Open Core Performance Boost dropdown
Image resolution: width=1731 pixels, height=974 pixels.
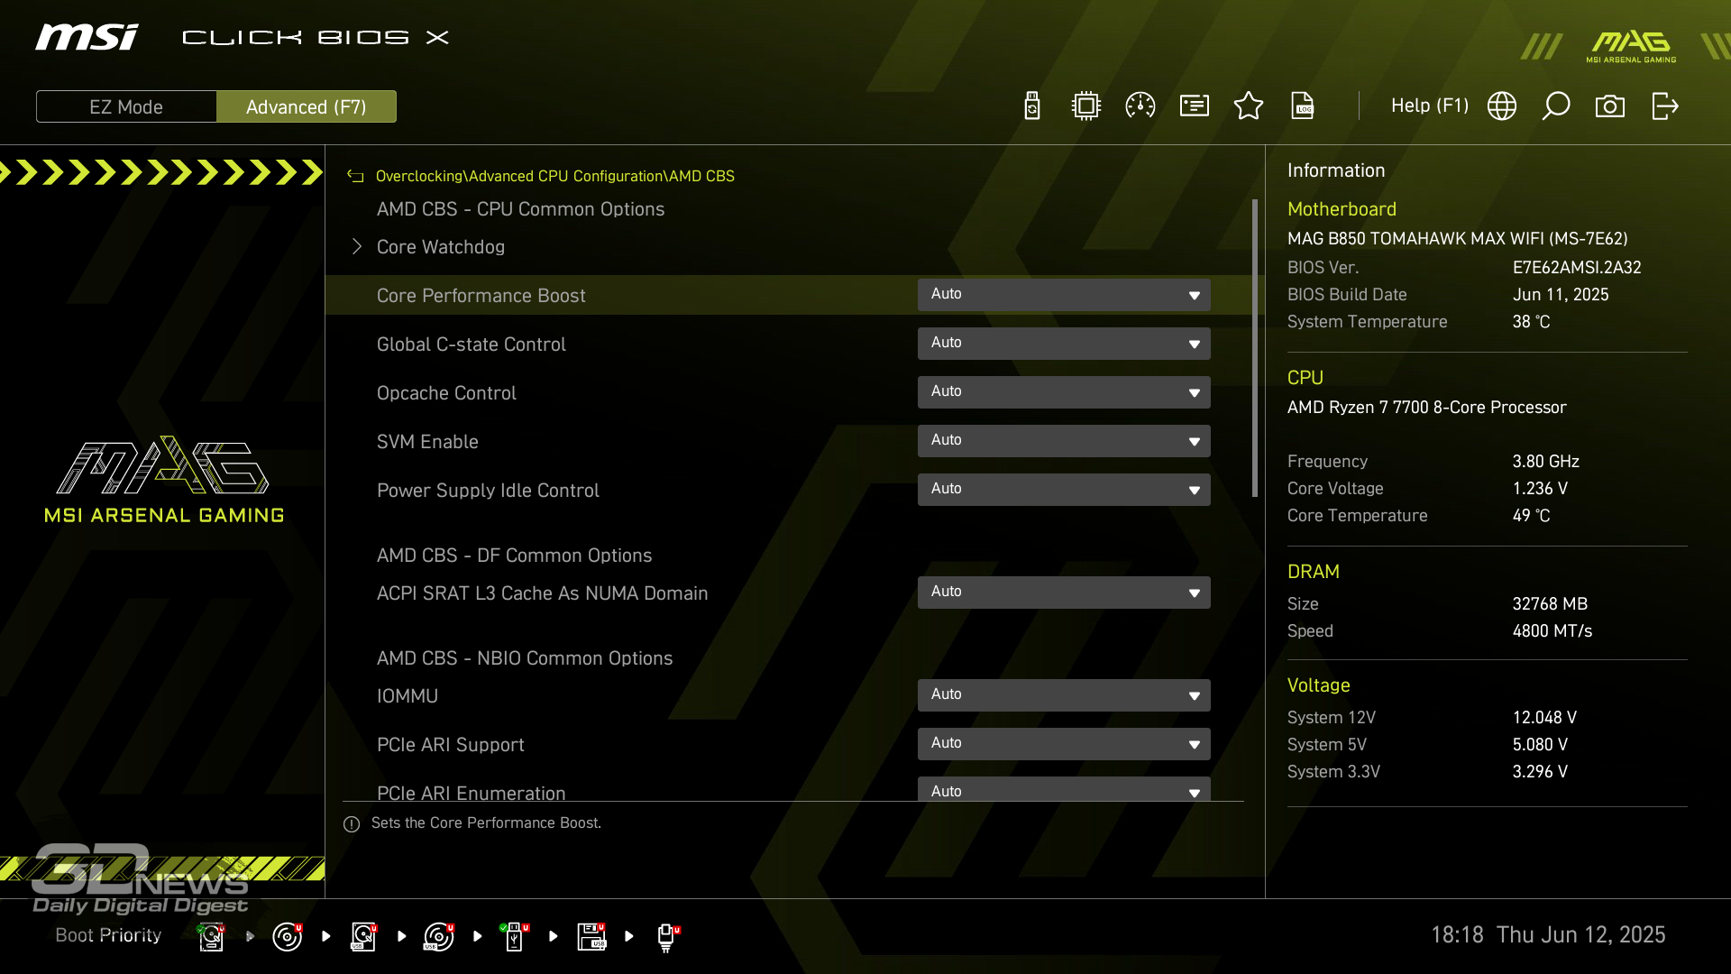[1064, 295]
